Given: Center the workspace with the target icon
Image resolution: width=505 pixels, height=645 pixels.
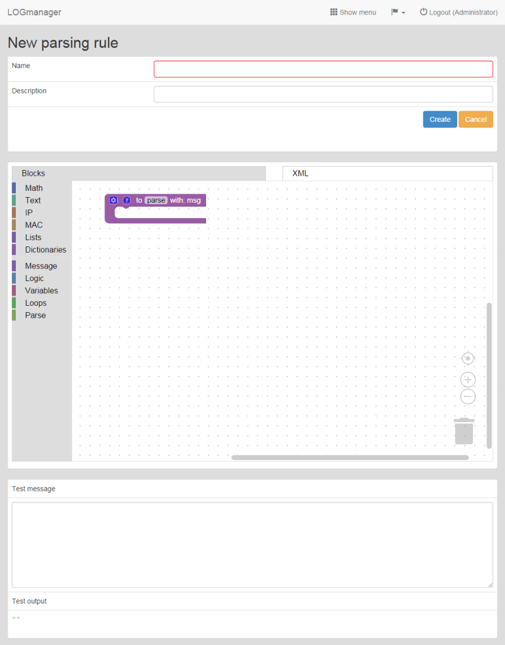Looking at the screenshot, I should pyautogui.click(x=468, y=359).
